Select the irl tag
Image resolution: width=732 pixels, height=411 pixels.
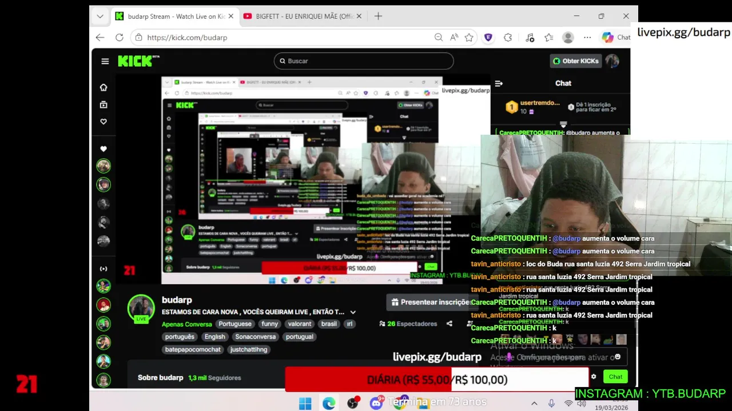[349, 324]
